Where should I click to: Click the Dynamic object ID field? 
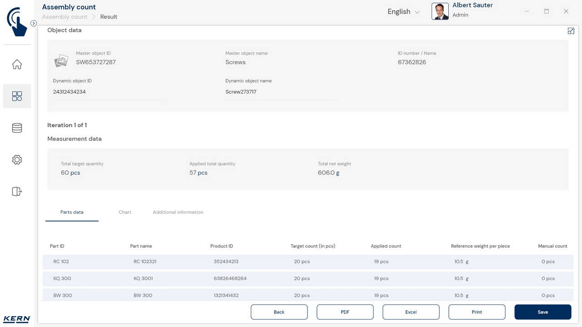tap(107, 92)
